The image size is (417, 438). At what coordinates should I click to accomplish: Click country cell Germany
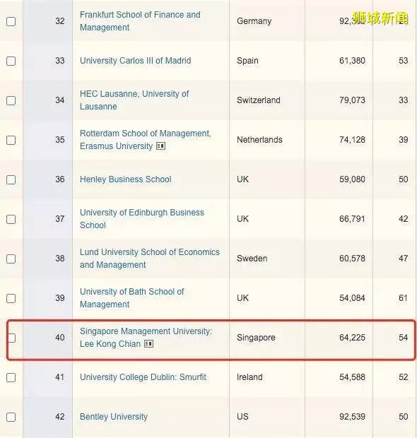pyautogui.click(x=254, y=21)
